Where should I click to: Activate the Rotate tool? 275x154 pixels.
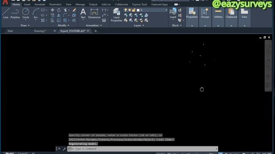(59, 10)
